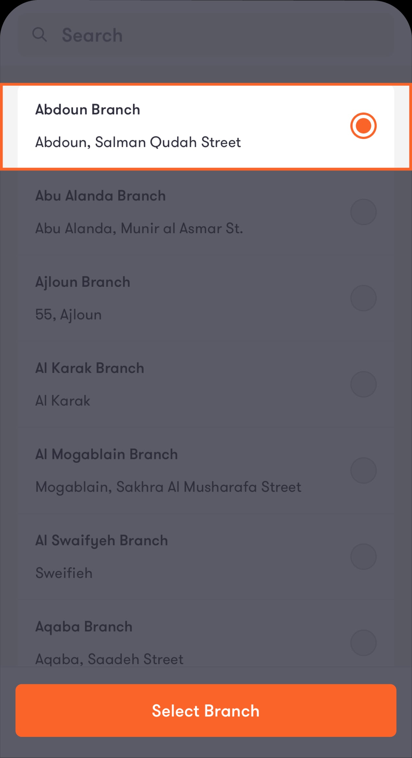Tap the Abdoun Branch title

(x=88, y=110)
